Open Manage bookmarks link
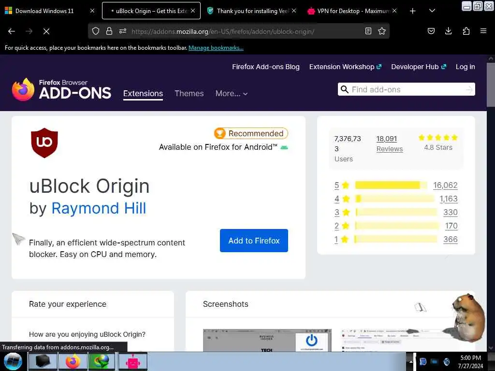The height and width of the screenshot is (371, 495). coord(216,48)
